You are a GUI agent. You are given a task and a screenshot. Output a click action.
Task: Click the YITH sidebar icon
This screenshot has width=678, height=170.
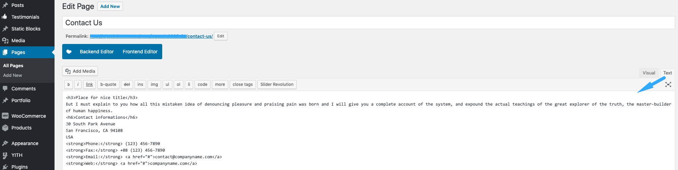tap(5, 155)
